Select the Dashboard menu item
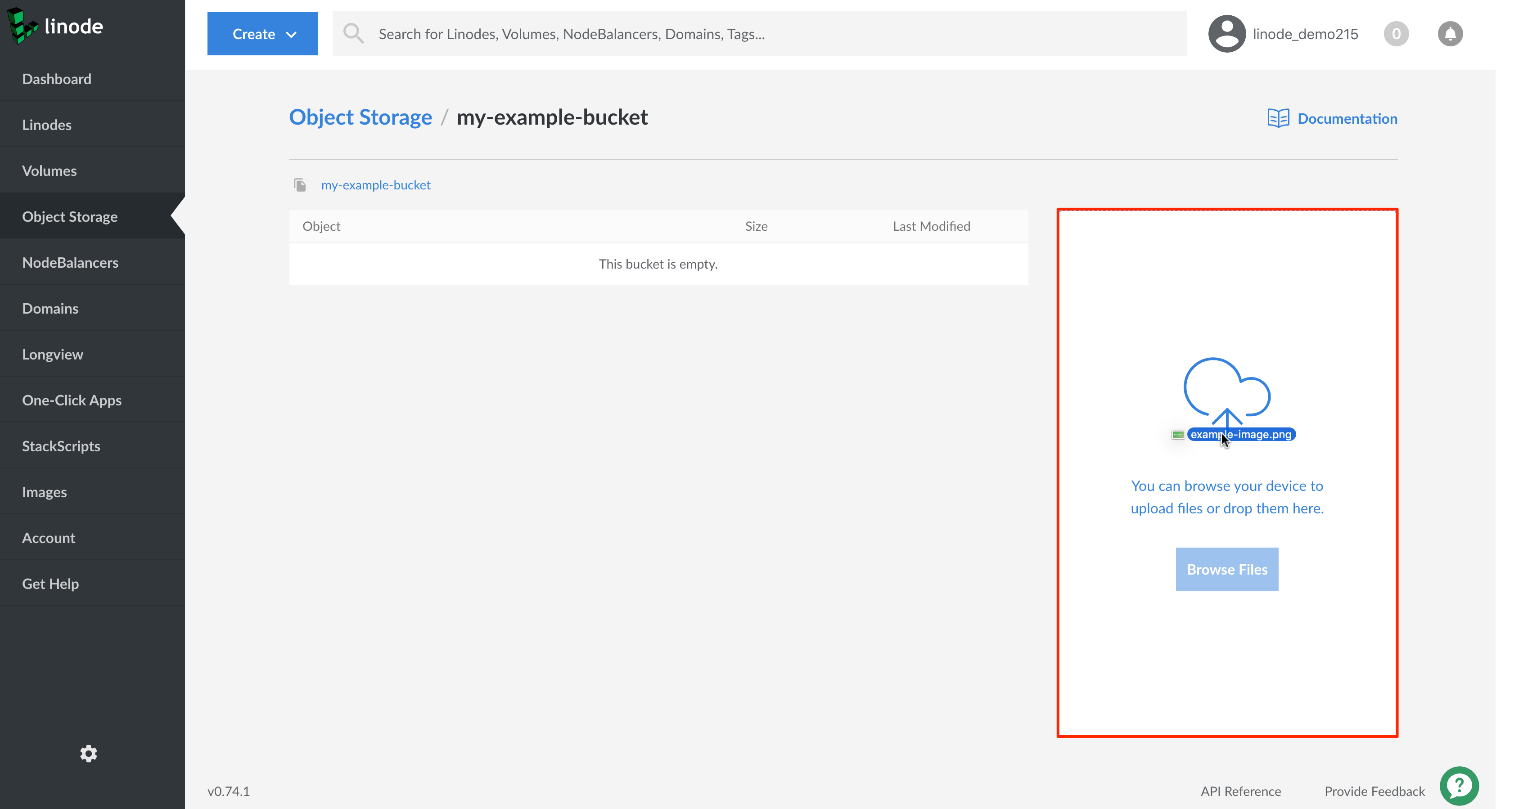 tap(57, 79)
